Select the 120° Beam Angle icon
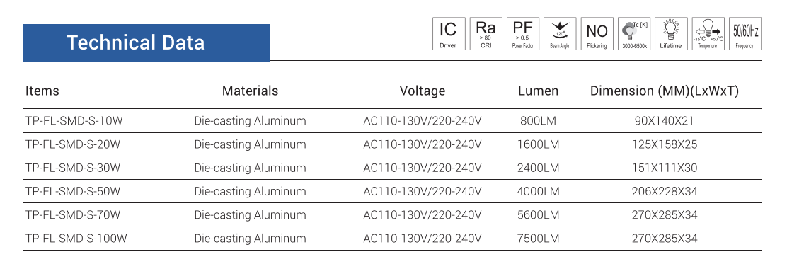 560,34
